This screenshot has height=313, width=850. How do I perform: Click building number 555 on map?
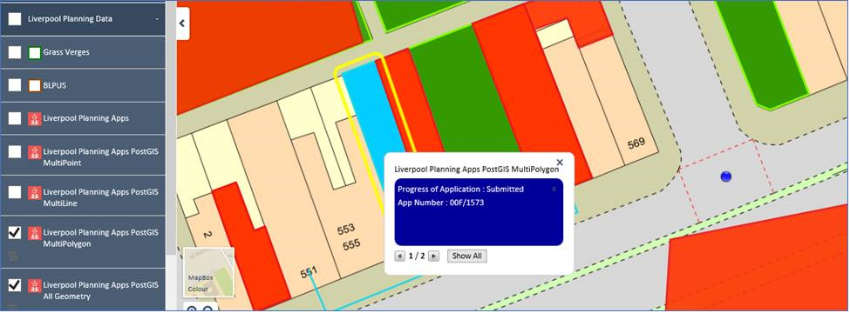pyautogui.click(x=351, y=244)
